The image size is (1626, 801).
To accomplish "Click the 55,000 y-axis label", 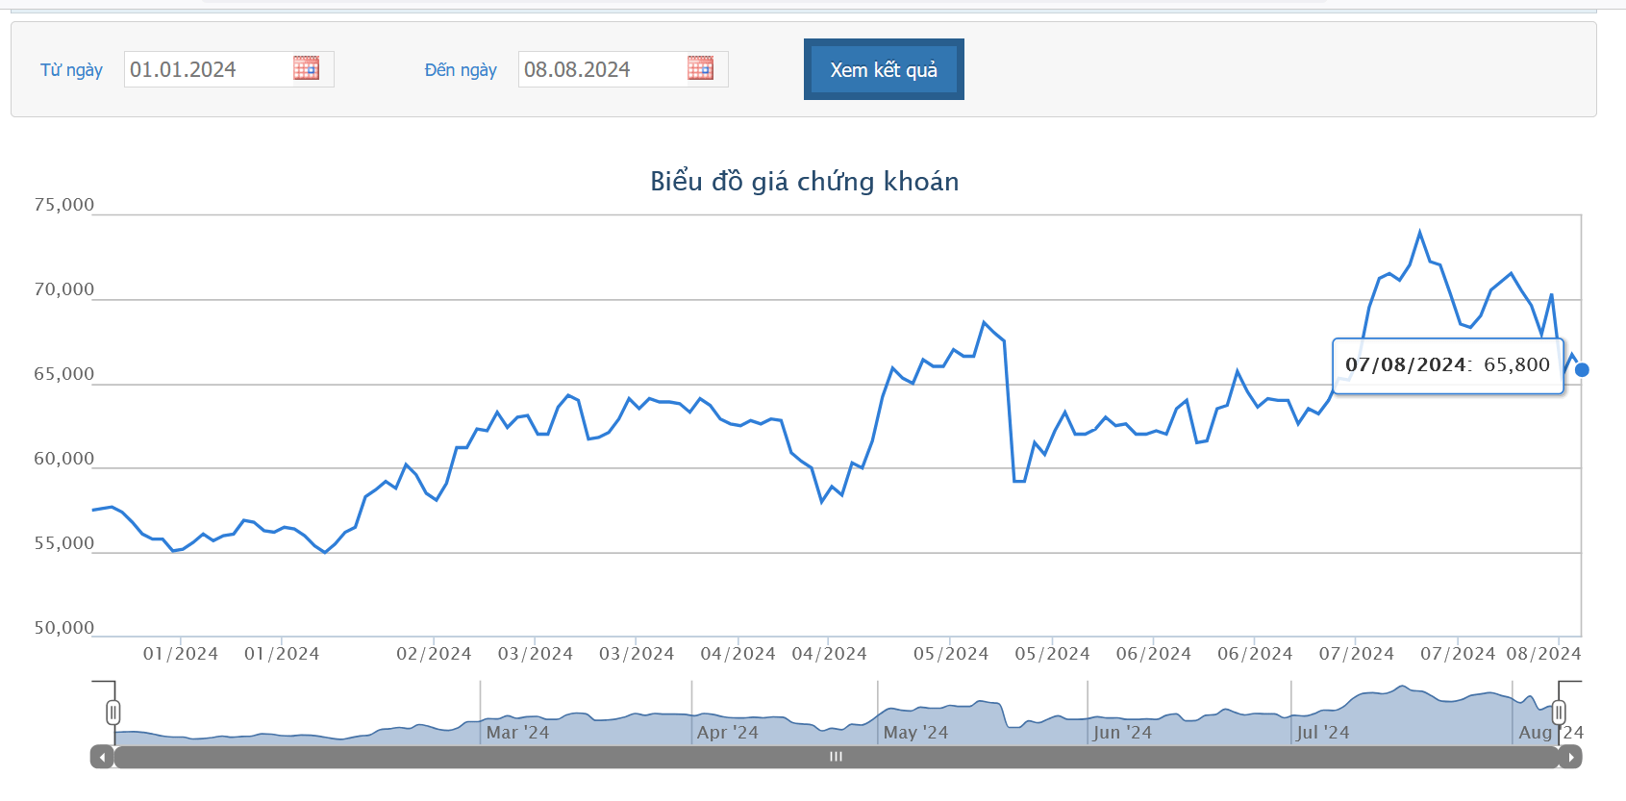I will [x=64, y=543].
